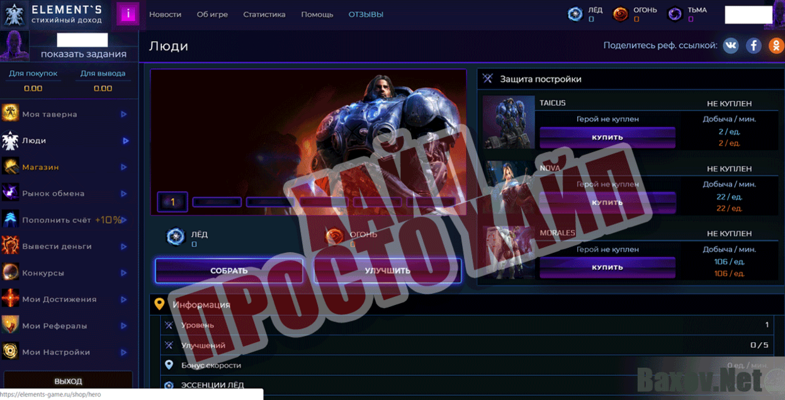Click the Для покупок balance label
785x400 pixels.
[x=33, y=74]
